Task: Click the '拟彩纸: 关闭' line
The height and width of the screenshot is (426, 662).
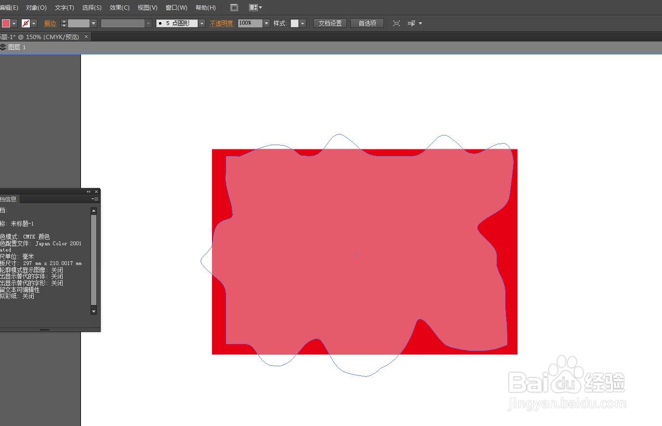Action: click(17, 296)
